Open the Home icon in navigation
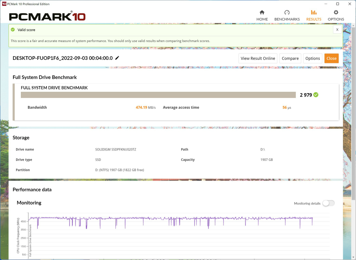 pos(262,12)
